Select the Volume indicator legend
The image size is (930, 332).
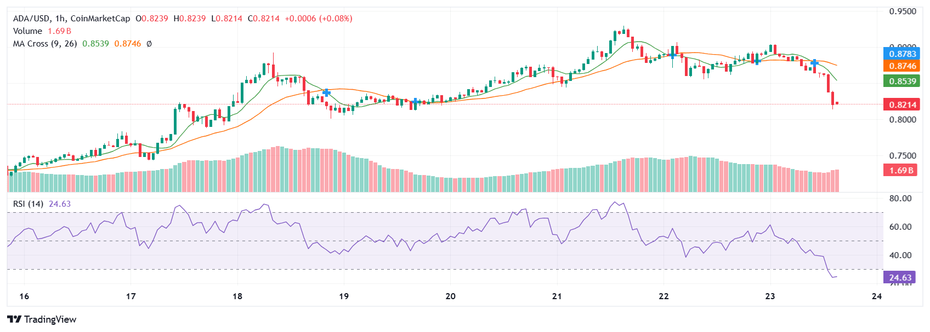pos(27,31)
